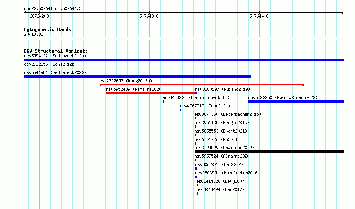
Task: Select the blue bar under nsv6544981
Action: [137, 76]
